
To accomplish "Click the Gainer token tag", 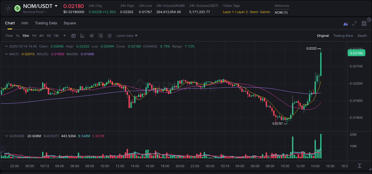I will click(x=265, y=12).
